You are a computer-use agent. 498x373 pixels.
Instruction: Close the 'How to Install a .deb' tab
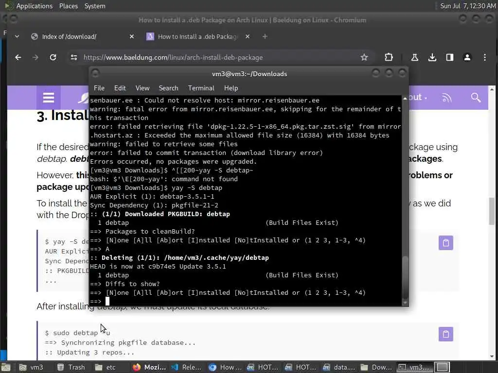point(248,36)
